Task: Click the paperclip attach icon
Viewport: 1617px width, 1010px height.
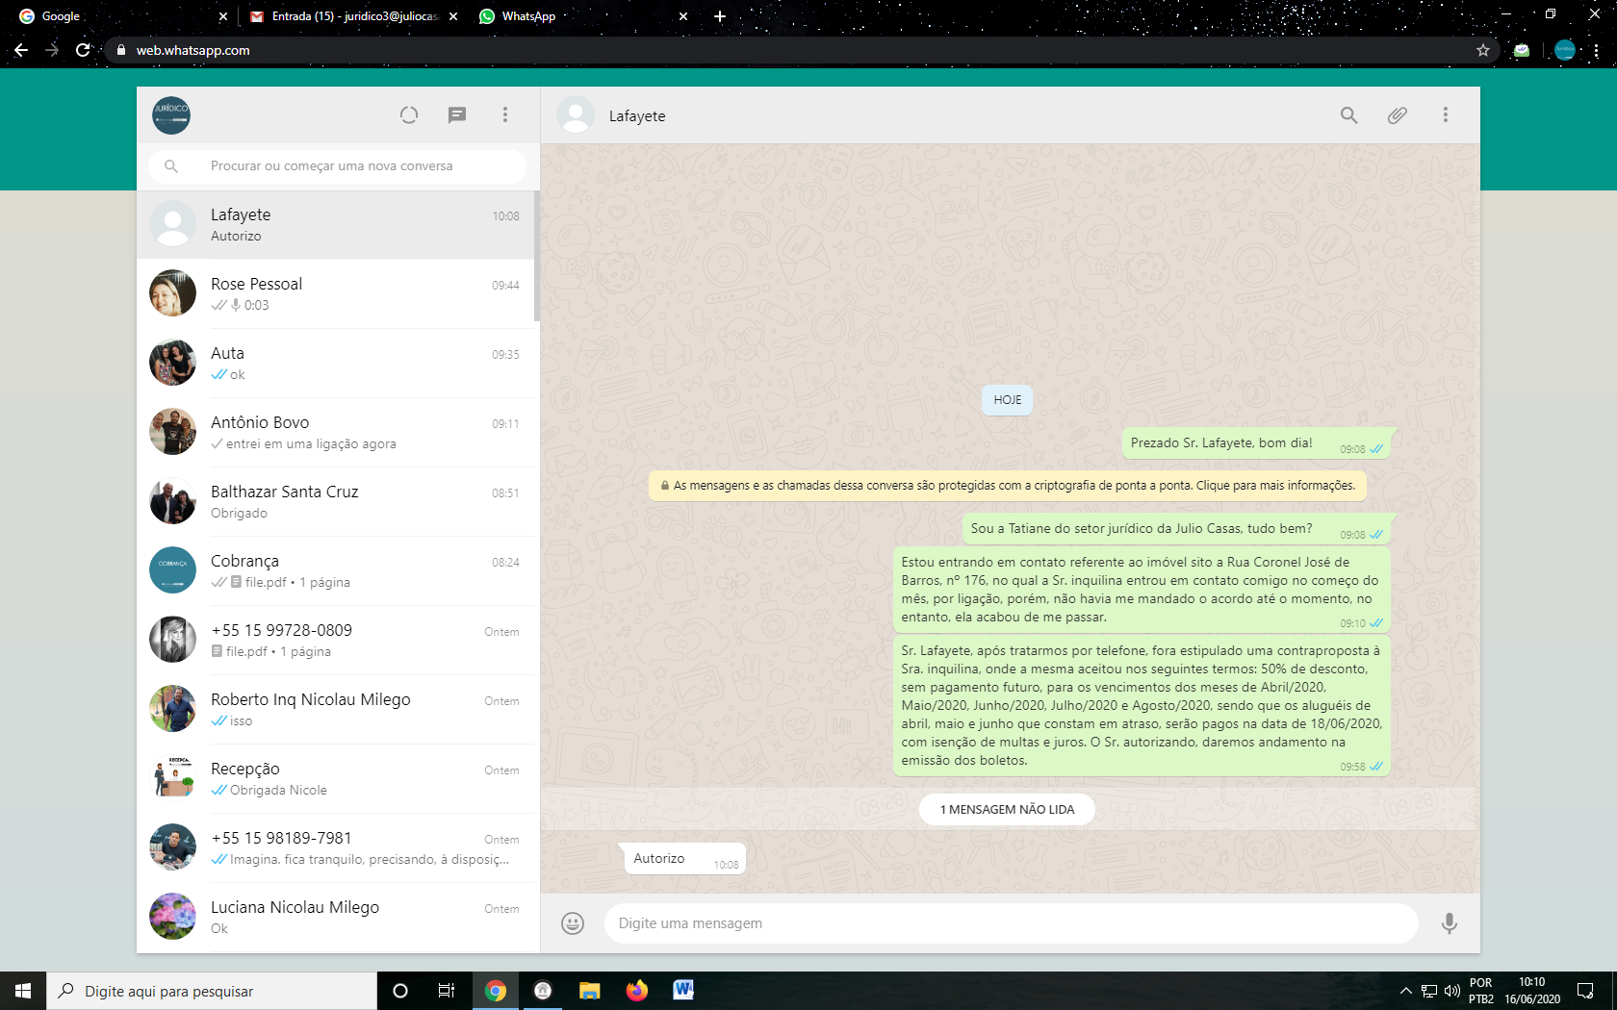Action: (x=1397, y=115)
